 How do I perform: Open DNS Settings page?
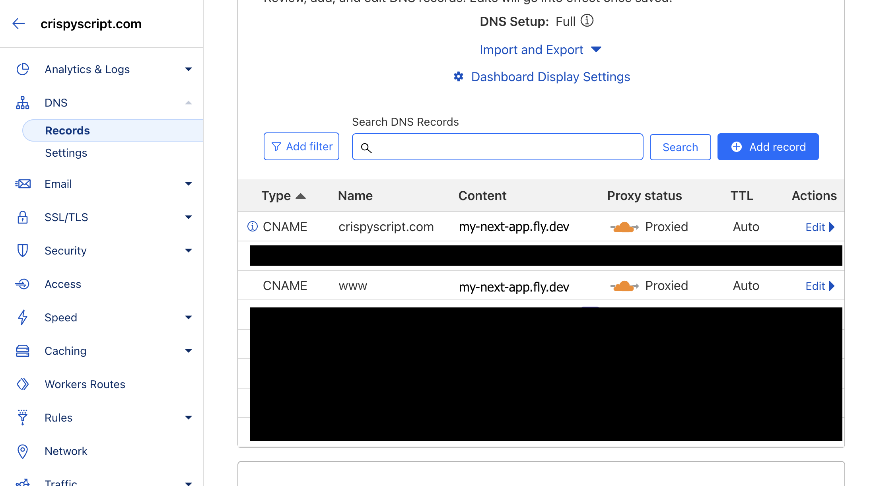(x=65, y=153)
